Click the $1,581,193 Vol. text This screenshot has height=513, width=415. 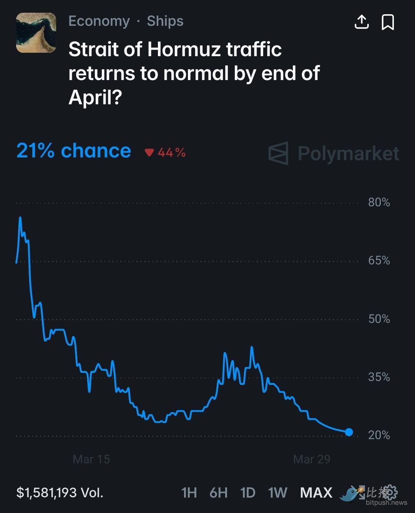click(x=60, y=493)
